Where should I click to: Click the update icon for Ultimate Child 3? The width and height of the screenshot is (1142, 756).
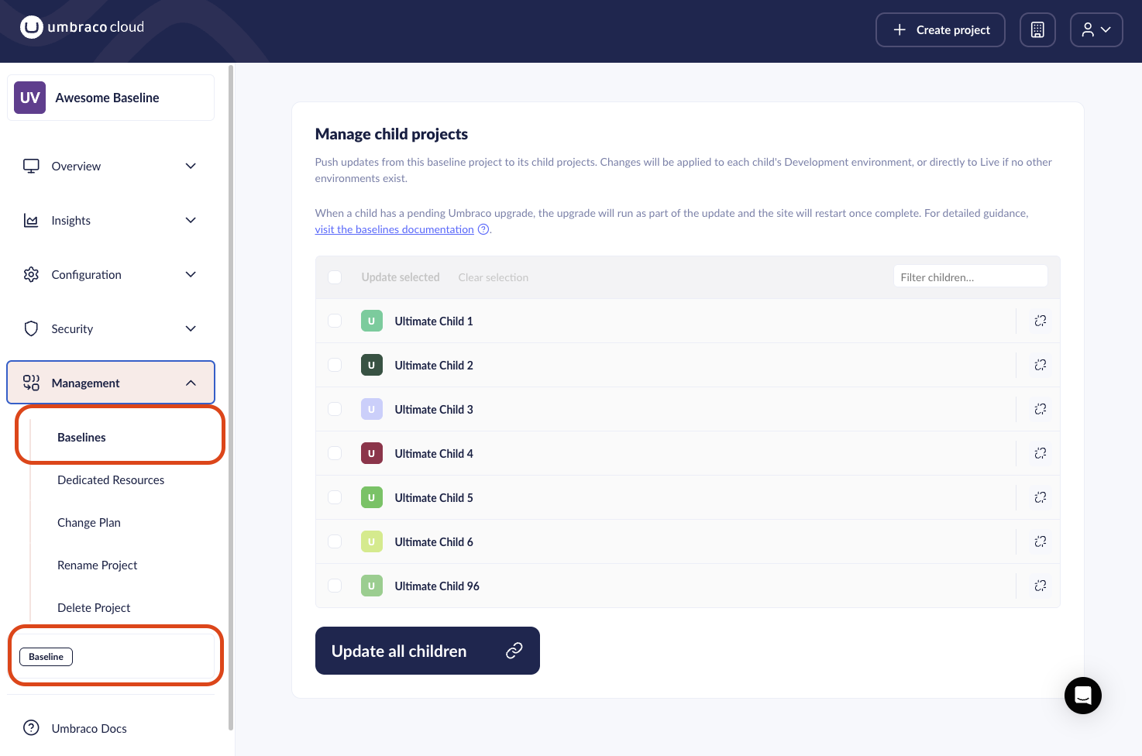click(x=1041, y=409)
